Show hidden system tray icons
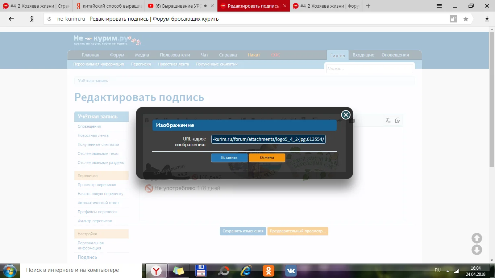 pos(448,271)
